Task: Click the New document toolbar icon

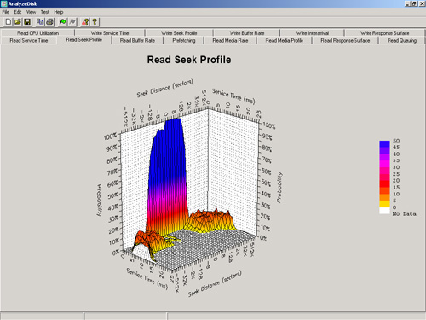Action: (9, 22)
